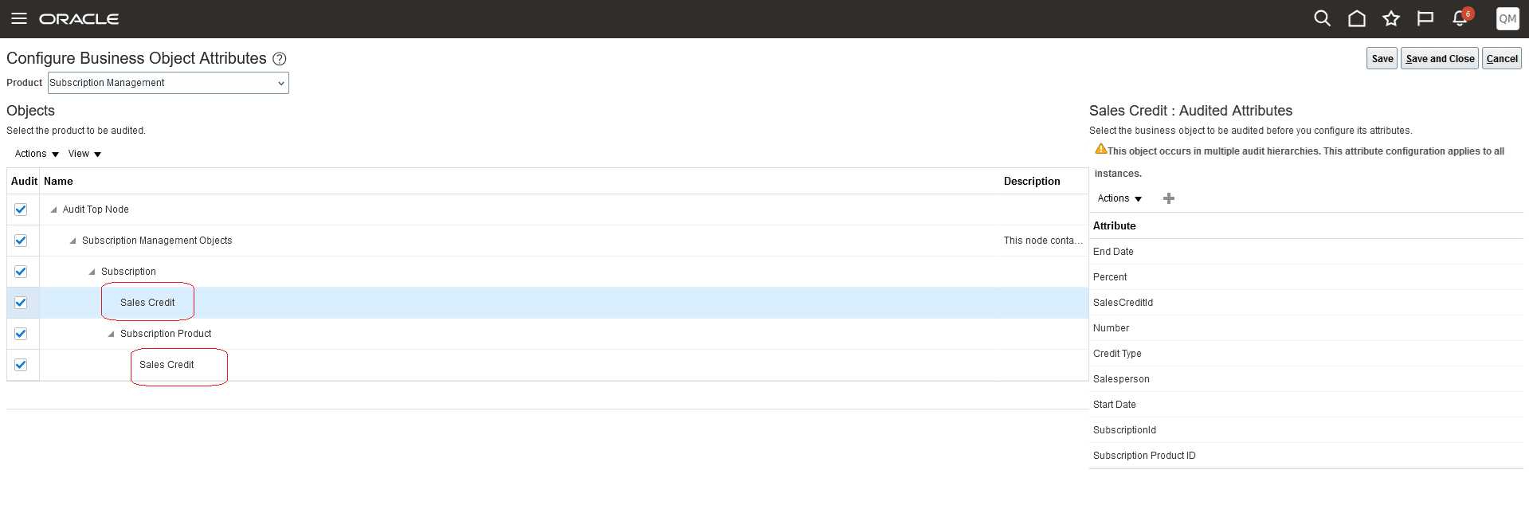This screenshot has width=1529, height=517.
Task: Select the SalesCreditId attribute
Action: tap(1123, 303)
